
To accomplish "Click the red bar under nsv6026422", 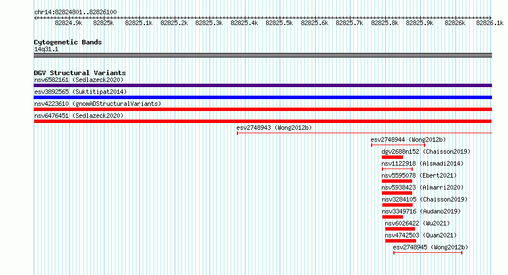I will [400, 229].
